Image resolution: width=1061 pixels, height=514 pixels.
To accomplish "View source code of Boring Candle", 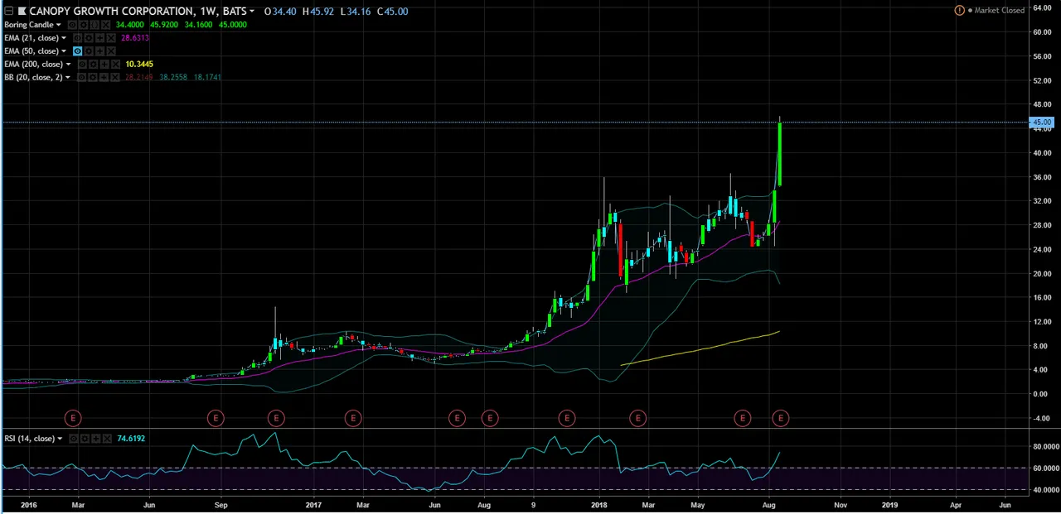I will (x=94, y=25).
